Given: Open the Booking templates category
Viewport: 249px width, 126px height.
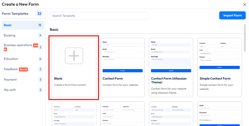Looking at the screenshot, I should [9, 35].
